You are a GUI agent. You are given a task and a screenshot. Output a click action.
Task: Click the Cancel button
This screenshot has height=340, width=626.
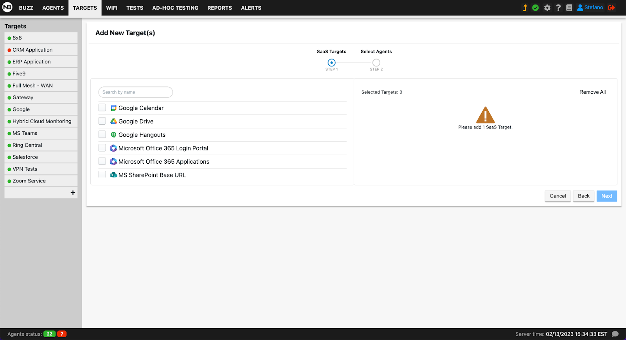(558, 196)
